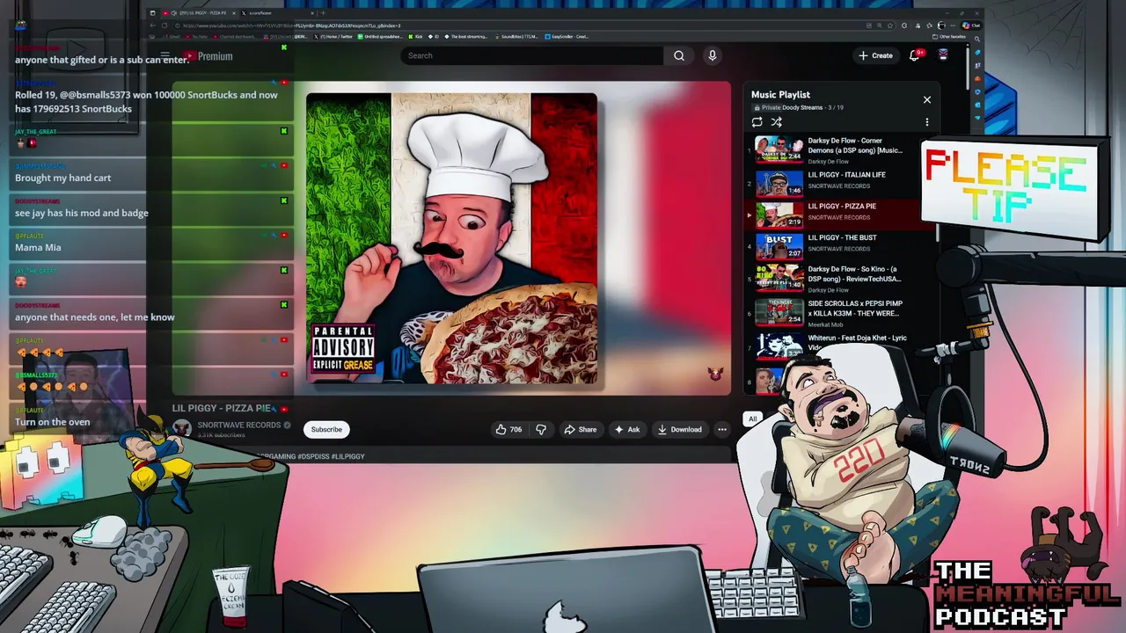Play Darksy De Flow Corner Demons thumbnail

point(779,149)
